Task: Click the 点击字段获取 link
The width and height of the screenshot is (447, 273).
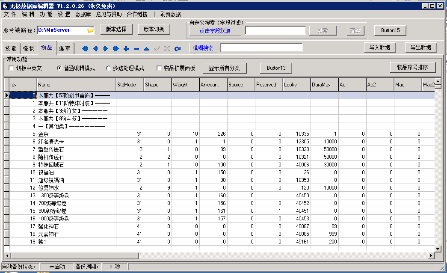Action: click(215, 31)
